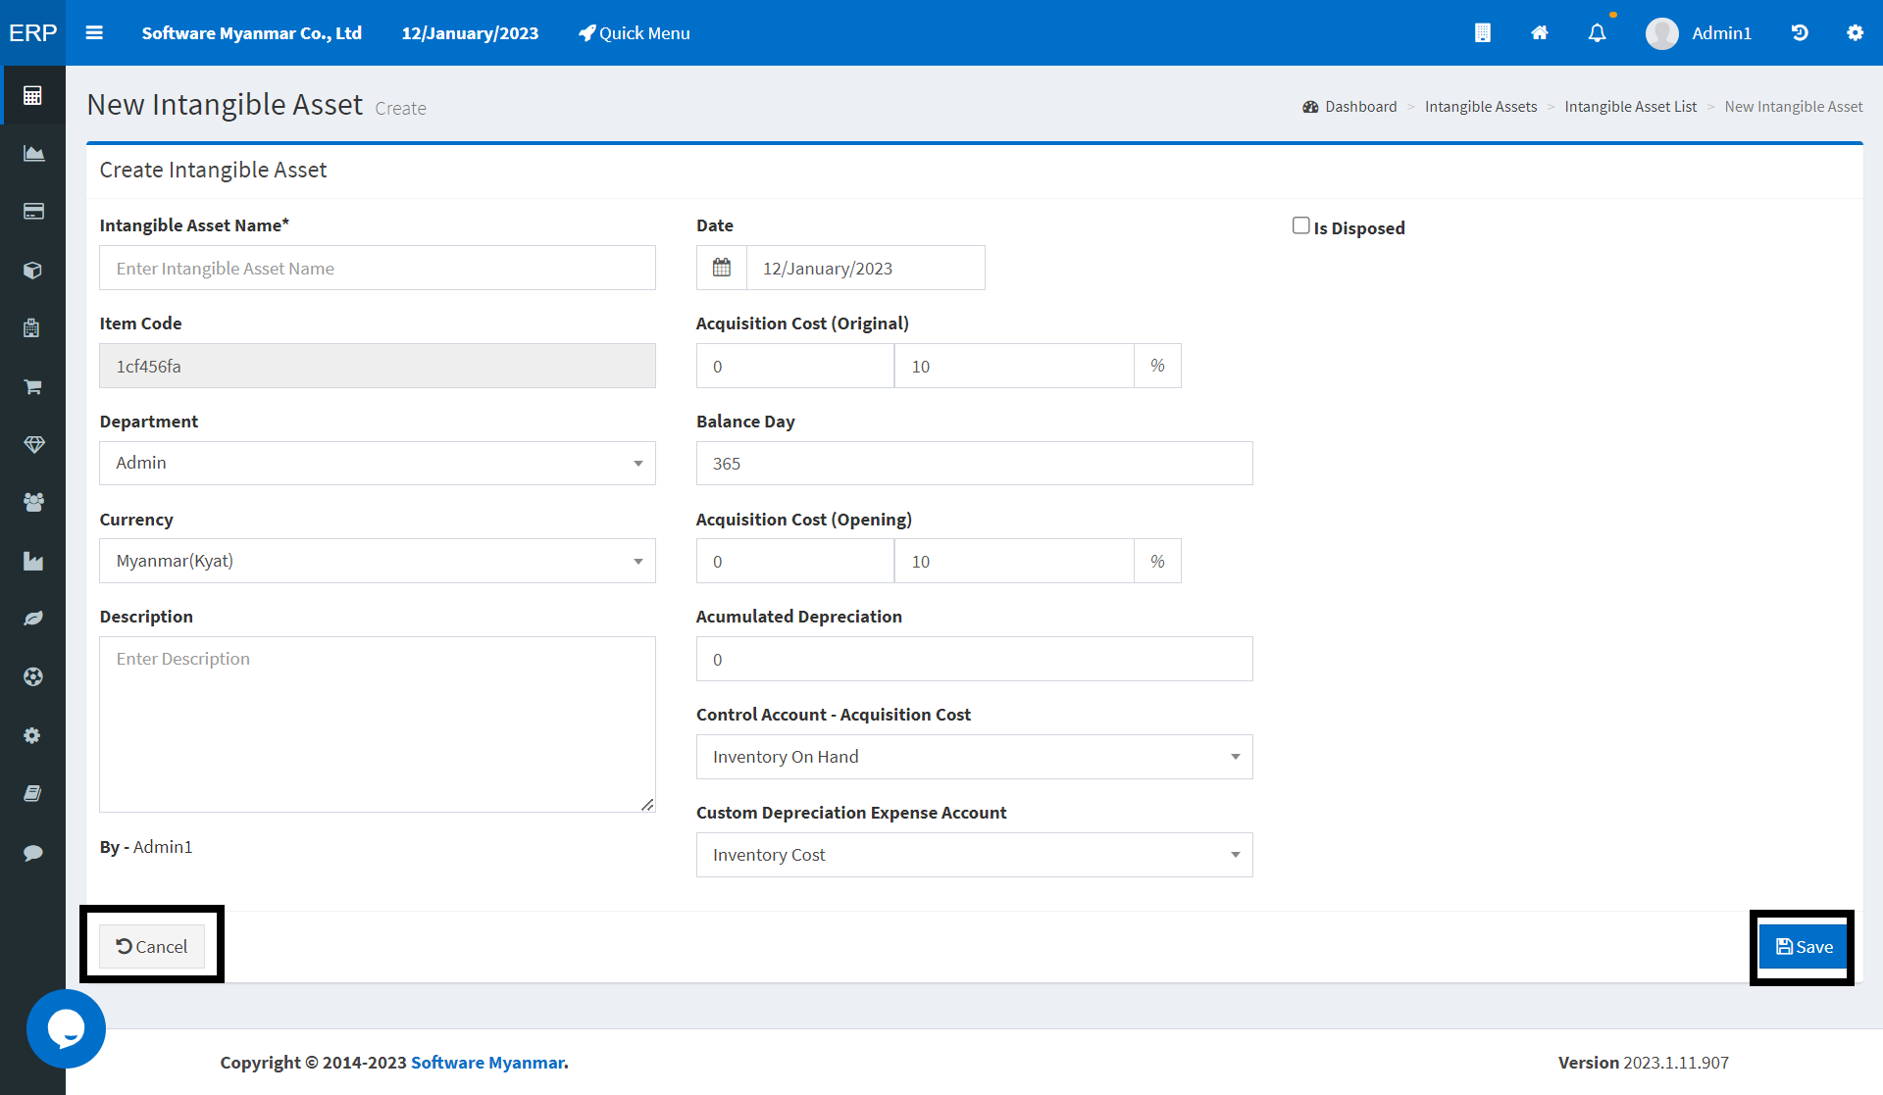Toggle the hamburger sidebar menu icon

coord(94,32)
